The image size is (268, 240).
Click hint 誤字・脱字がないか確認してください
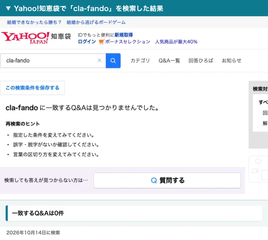point(56,145)
